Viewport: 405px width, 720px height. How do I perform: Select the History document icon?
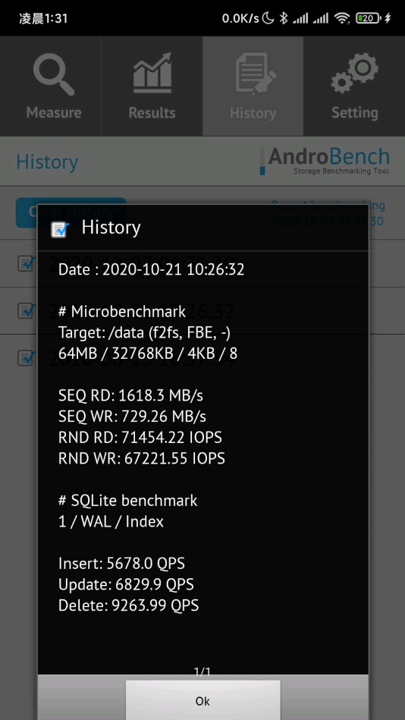click(x=256, y=74)
